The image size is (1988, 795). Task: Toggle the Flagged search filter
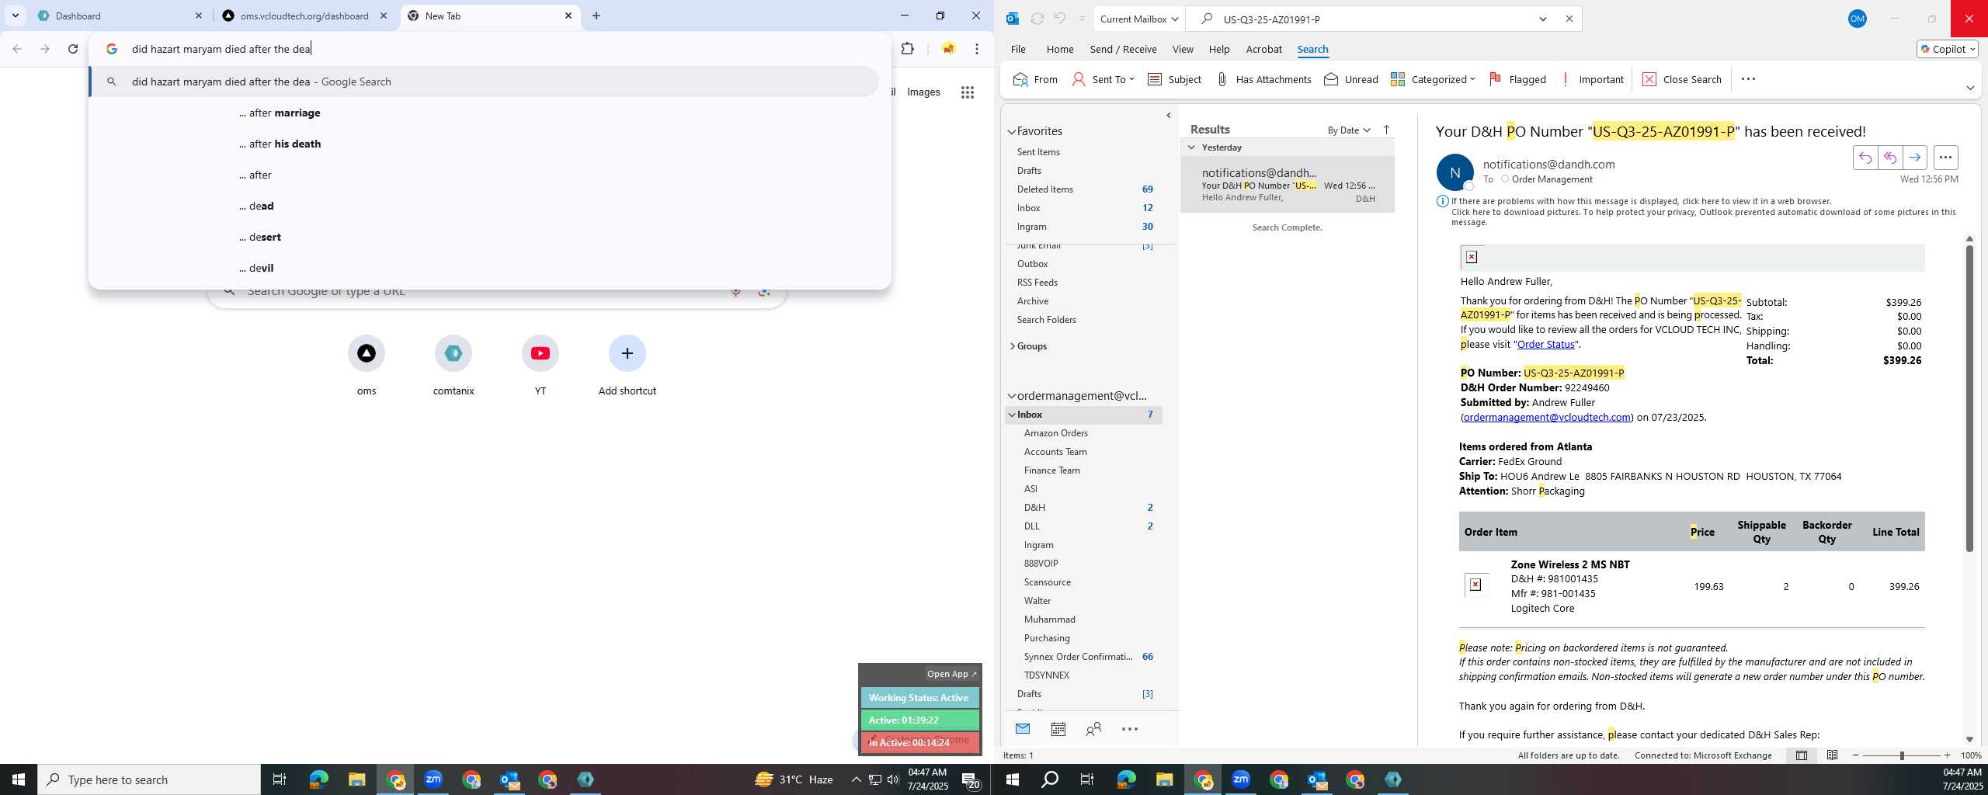coord(1517,79)
